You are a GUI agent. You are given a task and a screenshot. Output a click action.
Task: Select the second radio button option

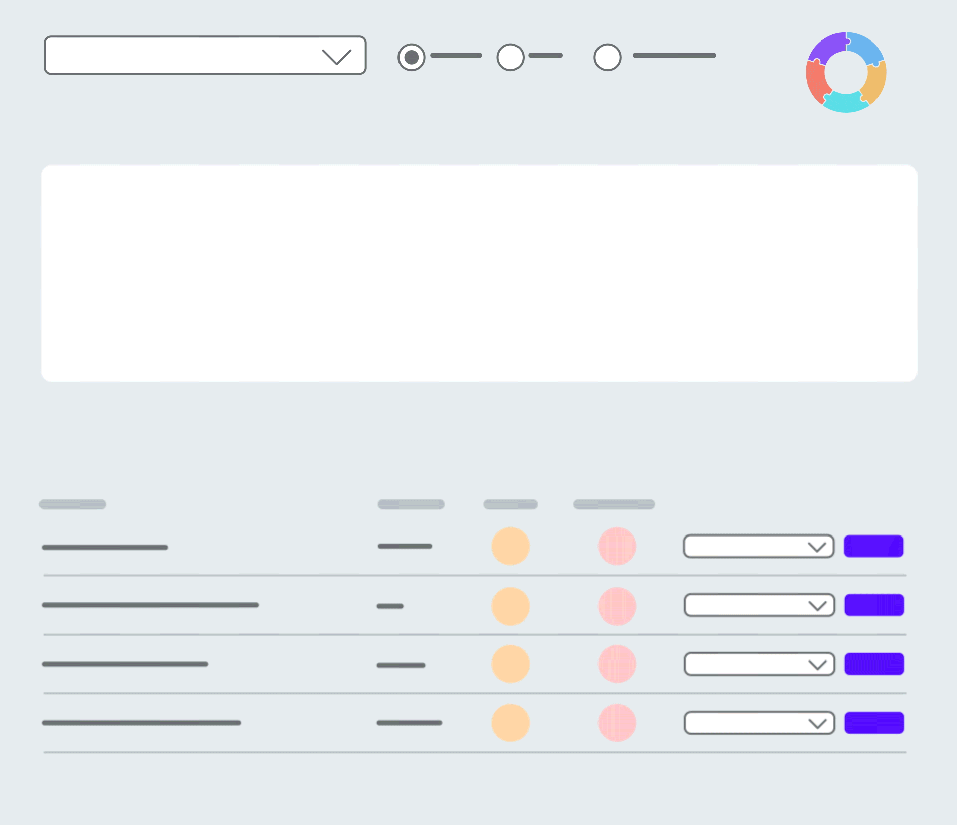(x=510, y=57)
